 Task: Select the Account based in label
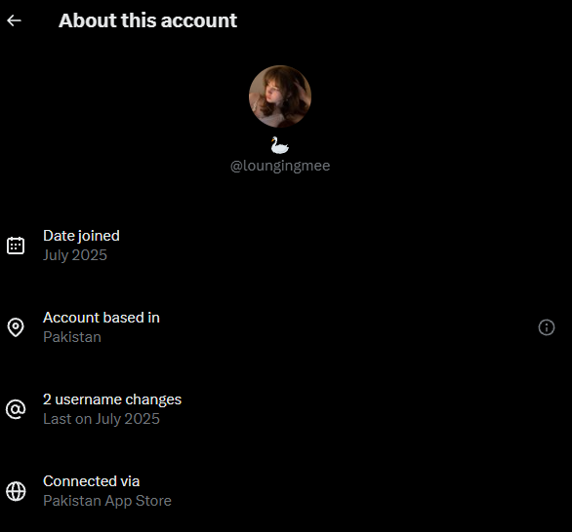[102, 318]
